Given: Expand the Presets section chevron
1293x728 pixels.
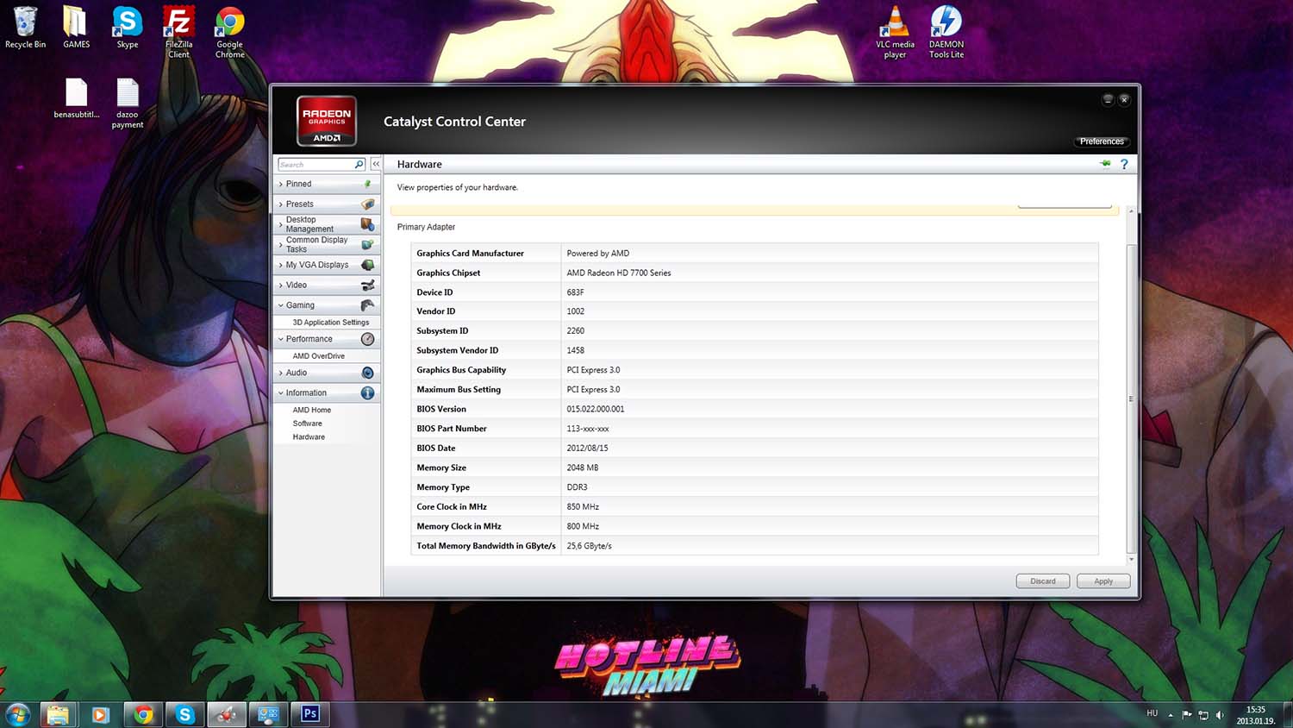Looking at the screenshot, I should (281, 204).
